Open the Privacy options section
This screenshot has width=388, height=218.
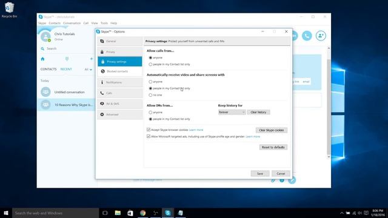120,52
